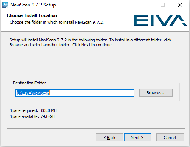Click the NaviScan 9.7.2 Setup title text
Viewport: 190px width, 147px height.
[33, 5]
